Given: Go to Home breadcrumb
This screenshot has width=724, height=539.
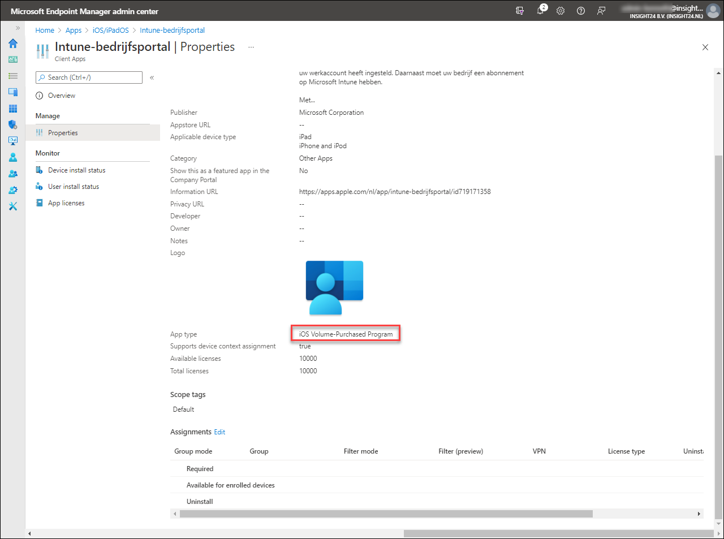Looking at the screenshot, I should pyautogui.click(x=45, y=31).
